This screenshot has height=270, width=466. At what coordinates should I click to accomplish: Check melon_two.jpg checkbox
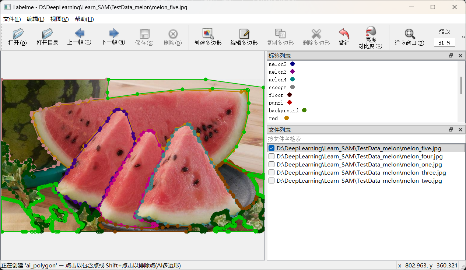point(271,180)
